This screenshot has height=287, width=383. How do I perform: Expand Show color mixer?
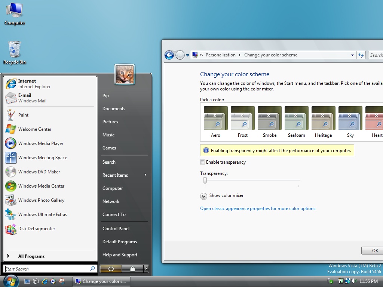point(203,196)
